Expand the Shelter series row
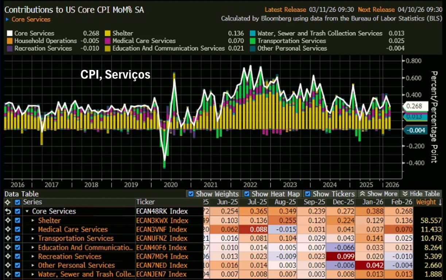446x280 pixels. [x=33, y=221]
